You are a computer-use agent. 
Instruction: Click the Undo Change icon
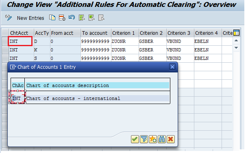coord(72,17)
